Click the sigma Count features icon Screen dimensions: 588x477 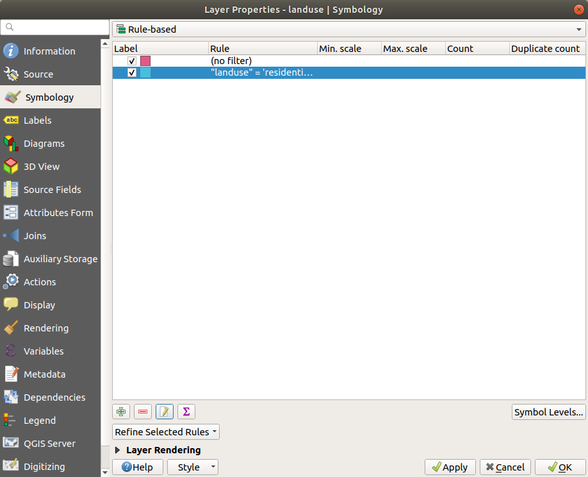(x=186, y=412)
